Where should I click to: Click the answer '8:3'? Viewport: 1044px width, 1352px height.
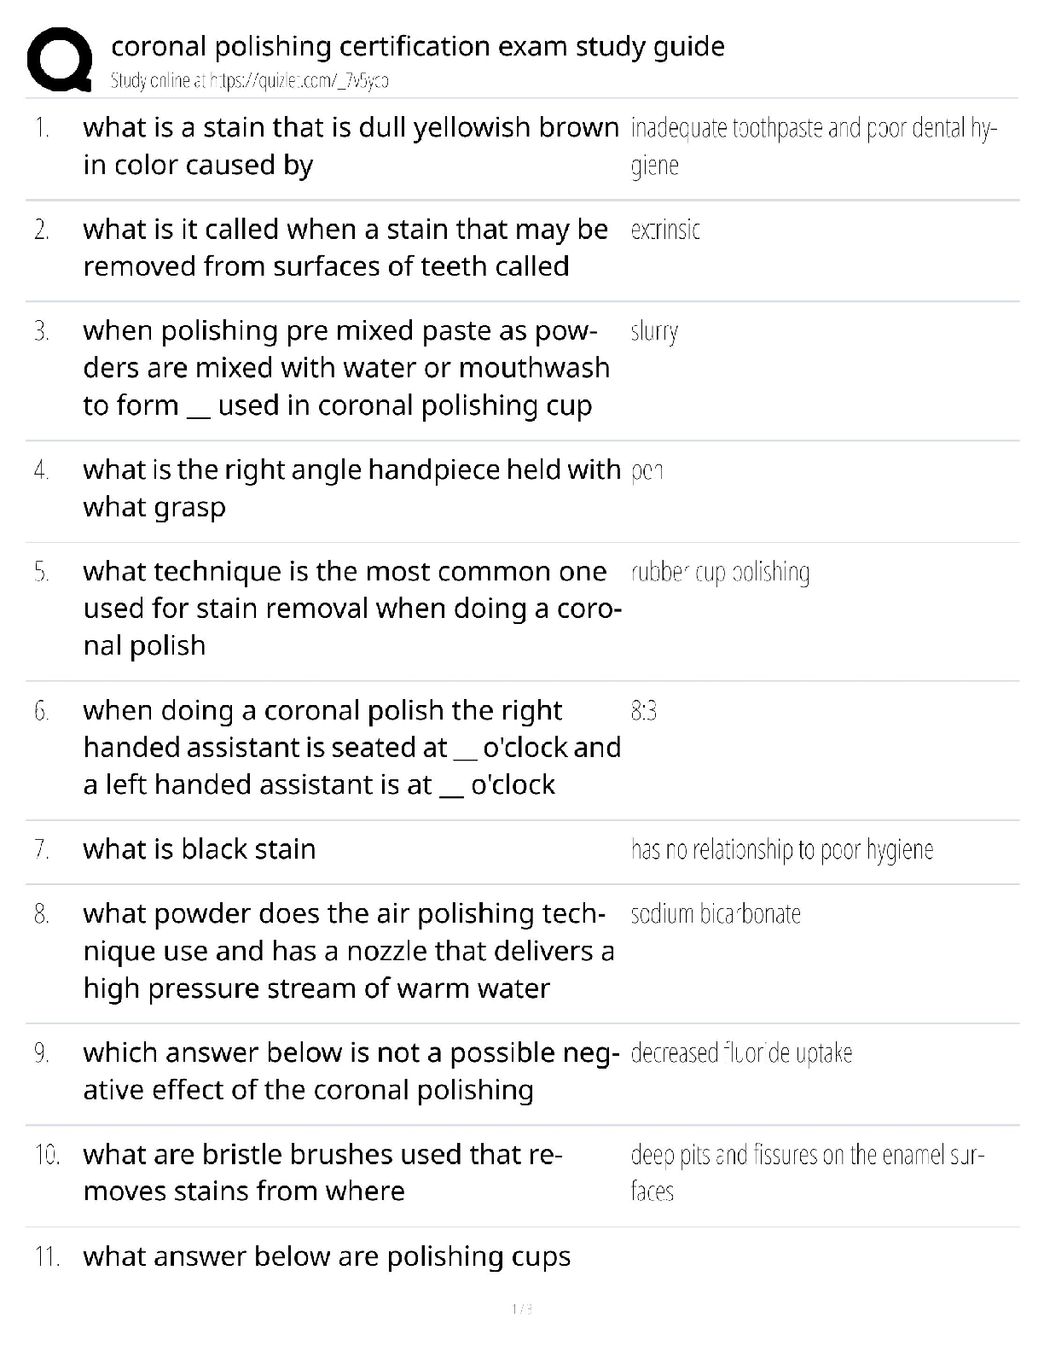click(x=644, y=711)
